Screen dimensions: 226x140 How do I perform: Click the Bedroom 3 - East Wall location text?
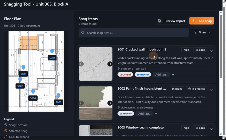133,69
